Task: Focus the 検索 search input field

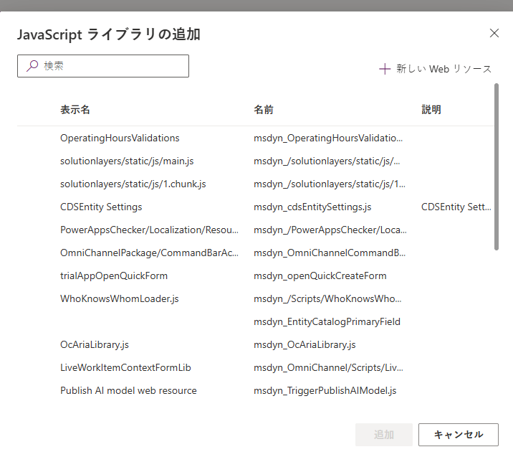Action: (x=103, y=66)
